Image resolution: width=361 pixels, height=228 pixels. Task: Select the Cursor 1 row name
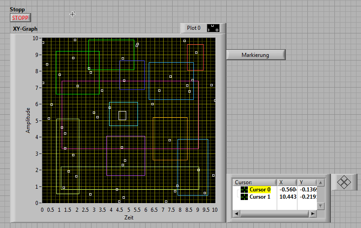point(260,197)
